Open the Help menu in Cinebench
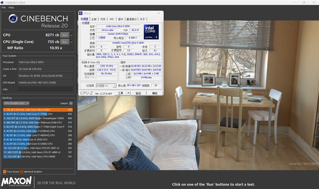 pos(11,8)
